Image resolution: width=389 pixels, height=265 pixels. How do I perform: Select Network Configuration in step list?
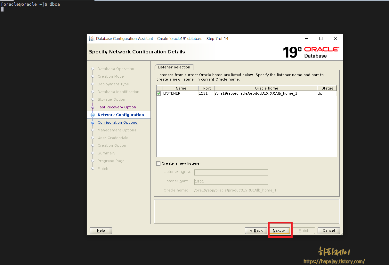coord(121,115)
